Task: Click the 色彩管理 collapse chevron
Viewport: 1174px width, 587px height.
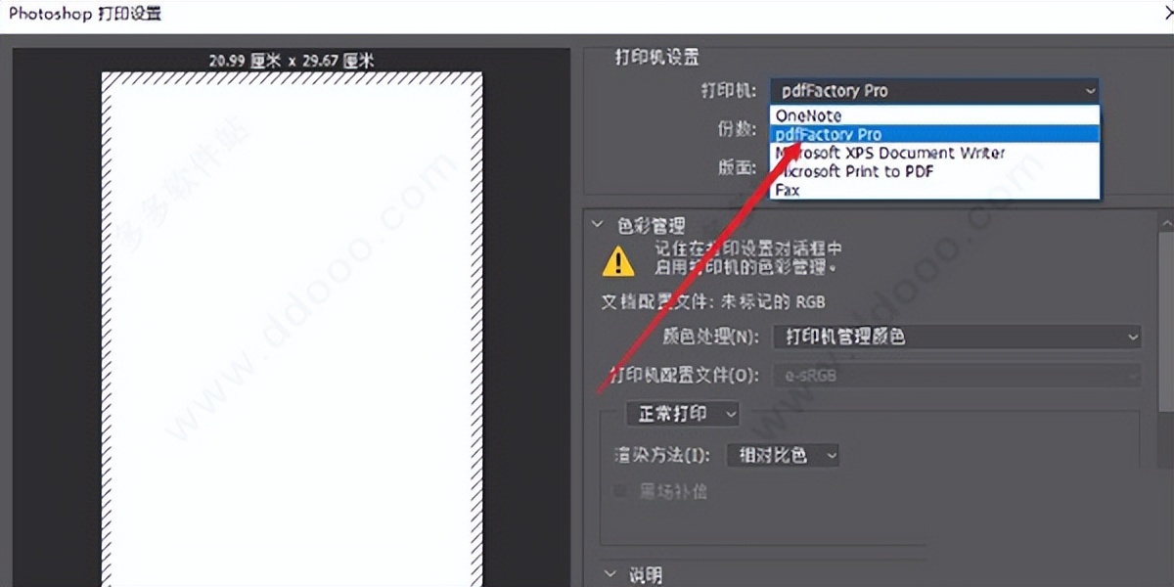Action: pyautogui.click(x=599, y=224)
